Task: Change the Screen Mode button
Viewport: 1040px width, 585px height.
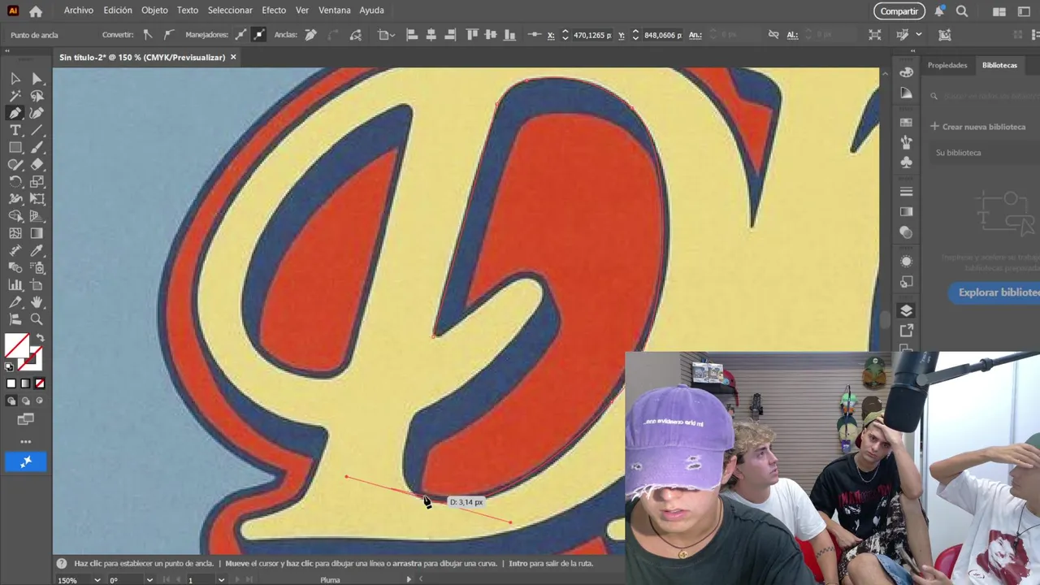Action: (x=26, y=419)
